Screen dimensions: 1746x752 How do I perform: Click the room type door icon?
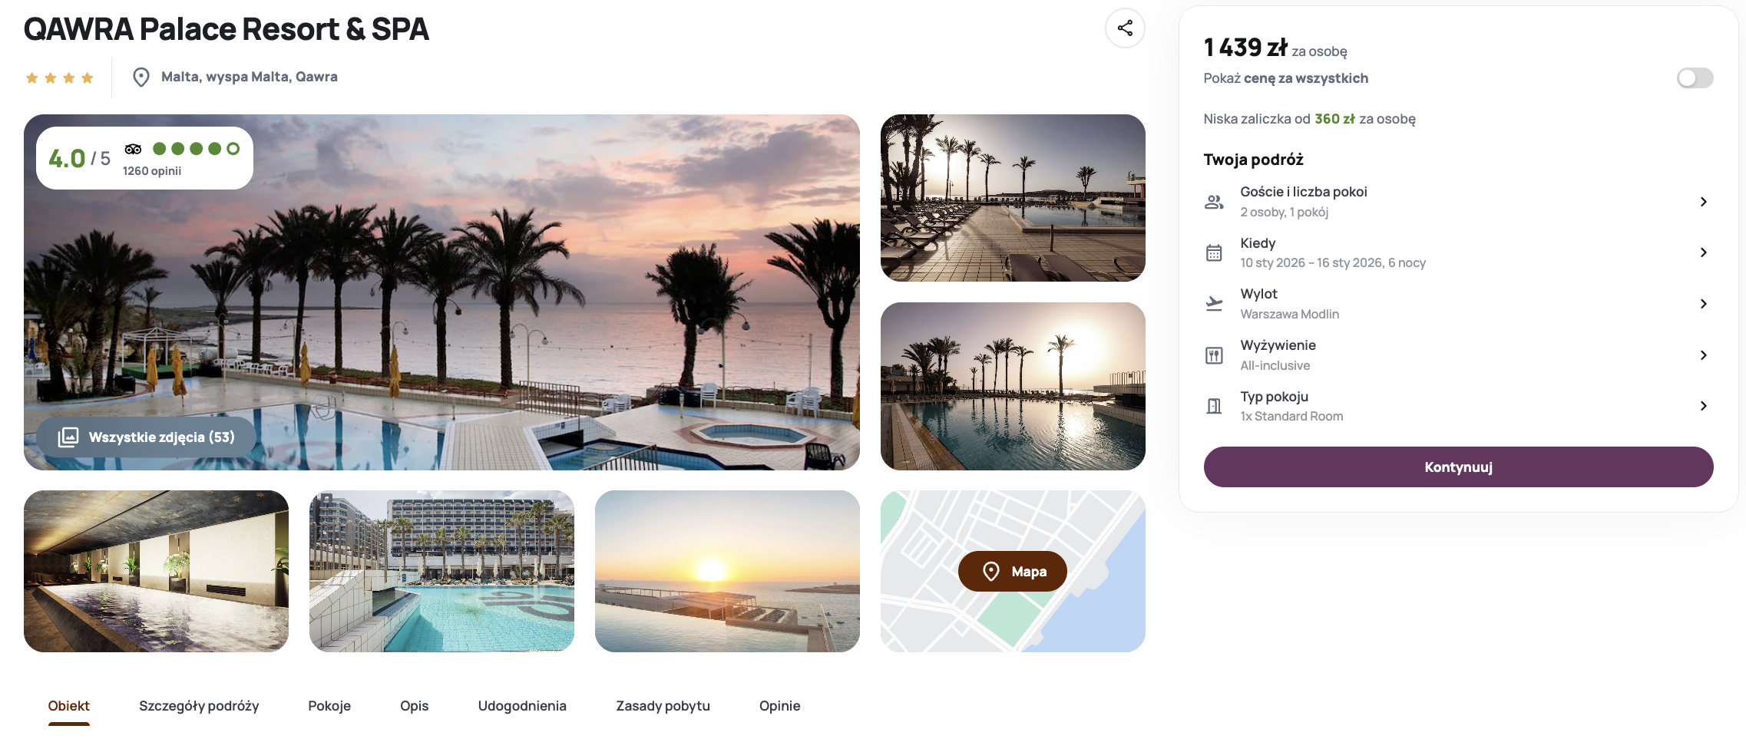coord(1214,406)
